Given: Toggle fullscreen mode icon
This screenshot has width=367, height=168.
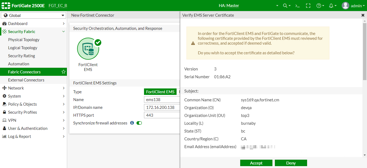Looking at the screenshot, I should pos(308,6).
